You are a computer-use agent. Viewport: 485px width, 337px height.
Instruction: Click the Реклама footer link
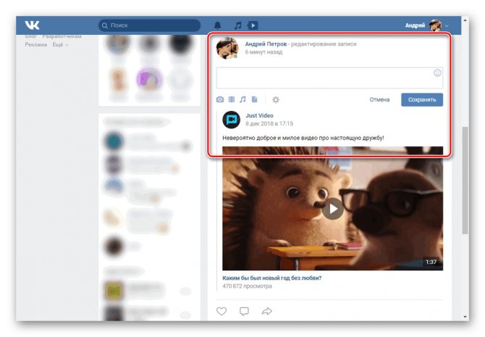click(x=36, y=45)
